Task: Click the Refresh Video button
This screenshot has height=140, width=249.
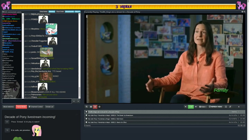Action: point(215,107)
